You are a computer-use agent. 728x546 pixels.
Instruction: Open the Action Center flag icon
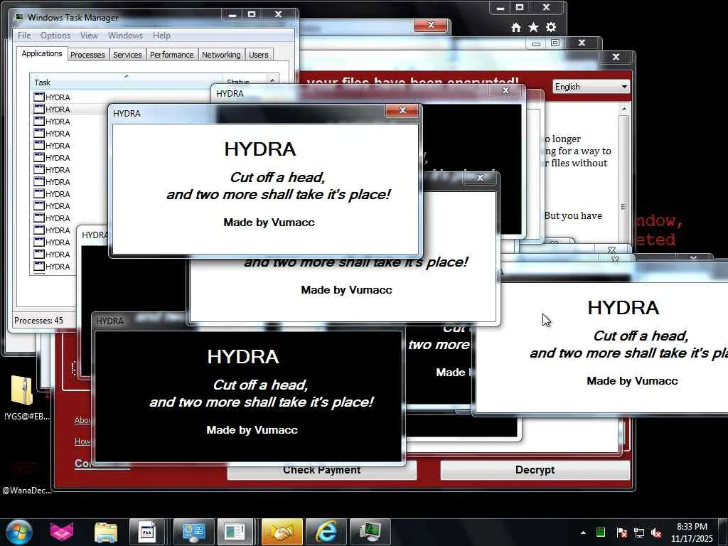pos(621,532)
